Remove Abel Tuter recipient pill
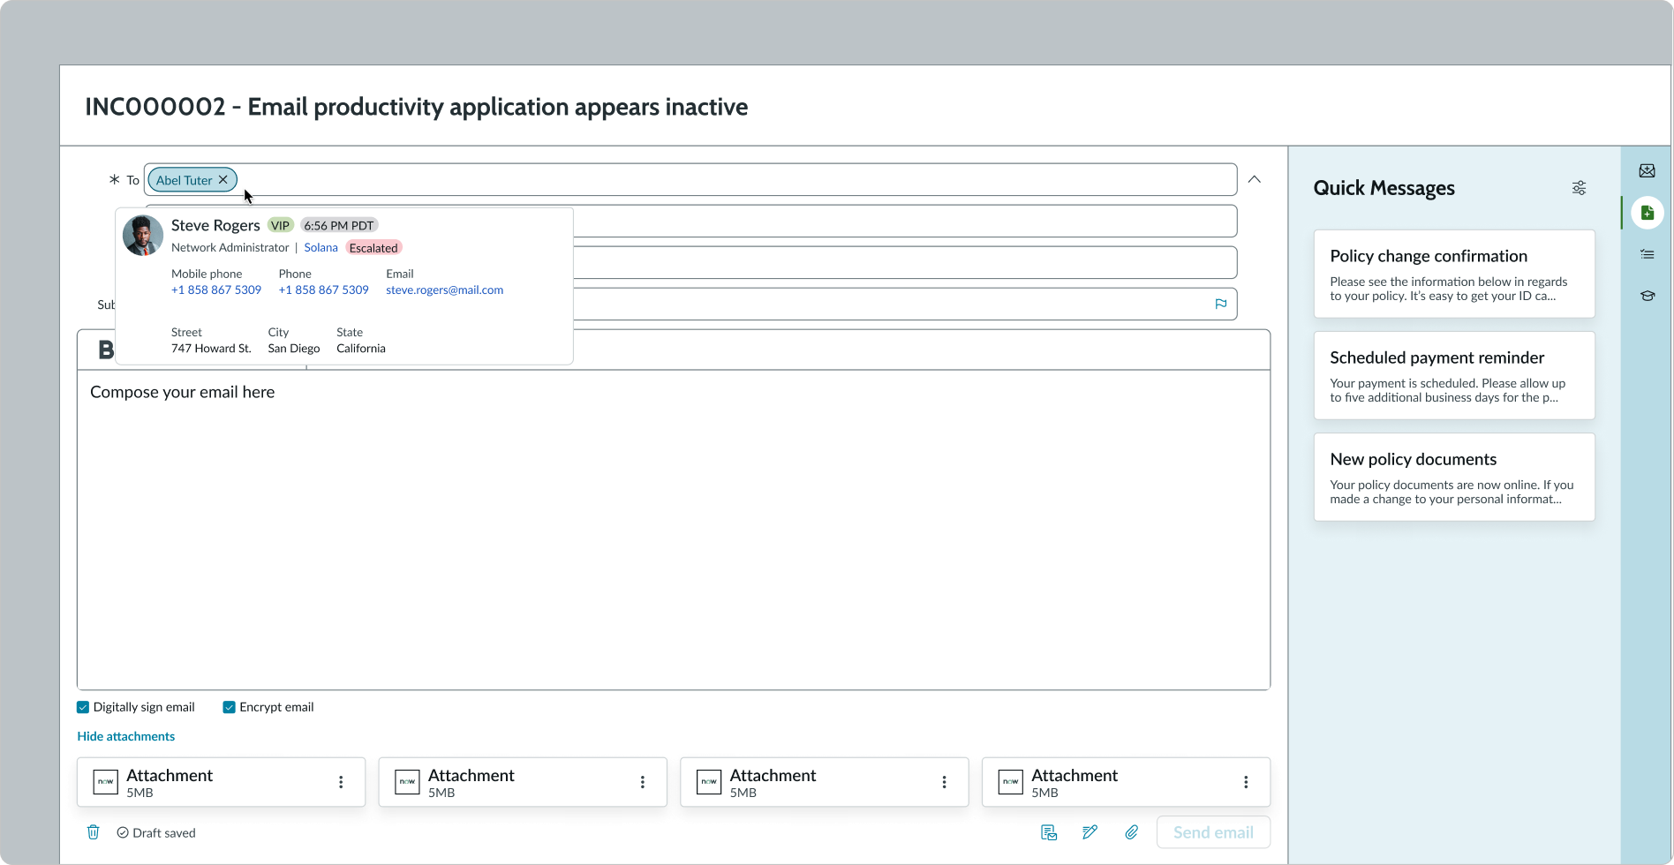 point(223,180)
